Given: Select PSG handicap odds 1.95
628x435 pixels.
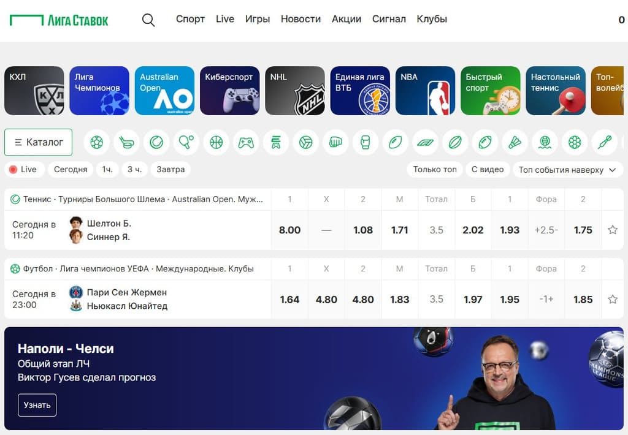Looking at the screenshot, I should 510,300.
